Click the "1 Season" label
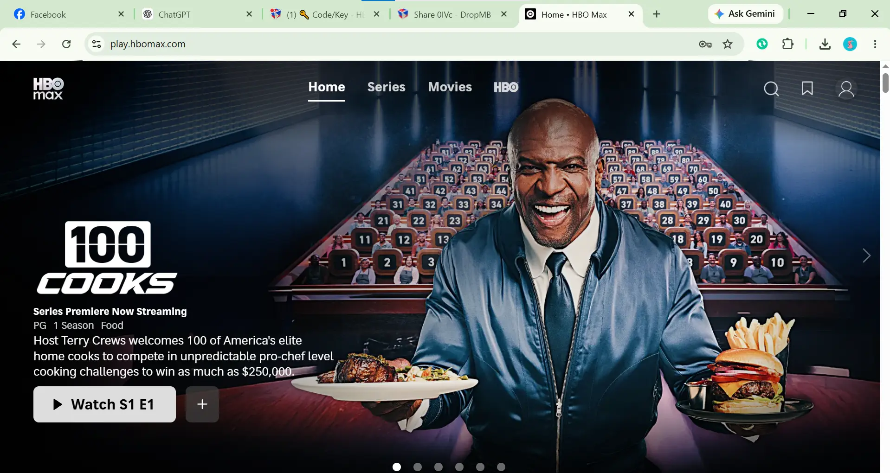 (73, 326)
